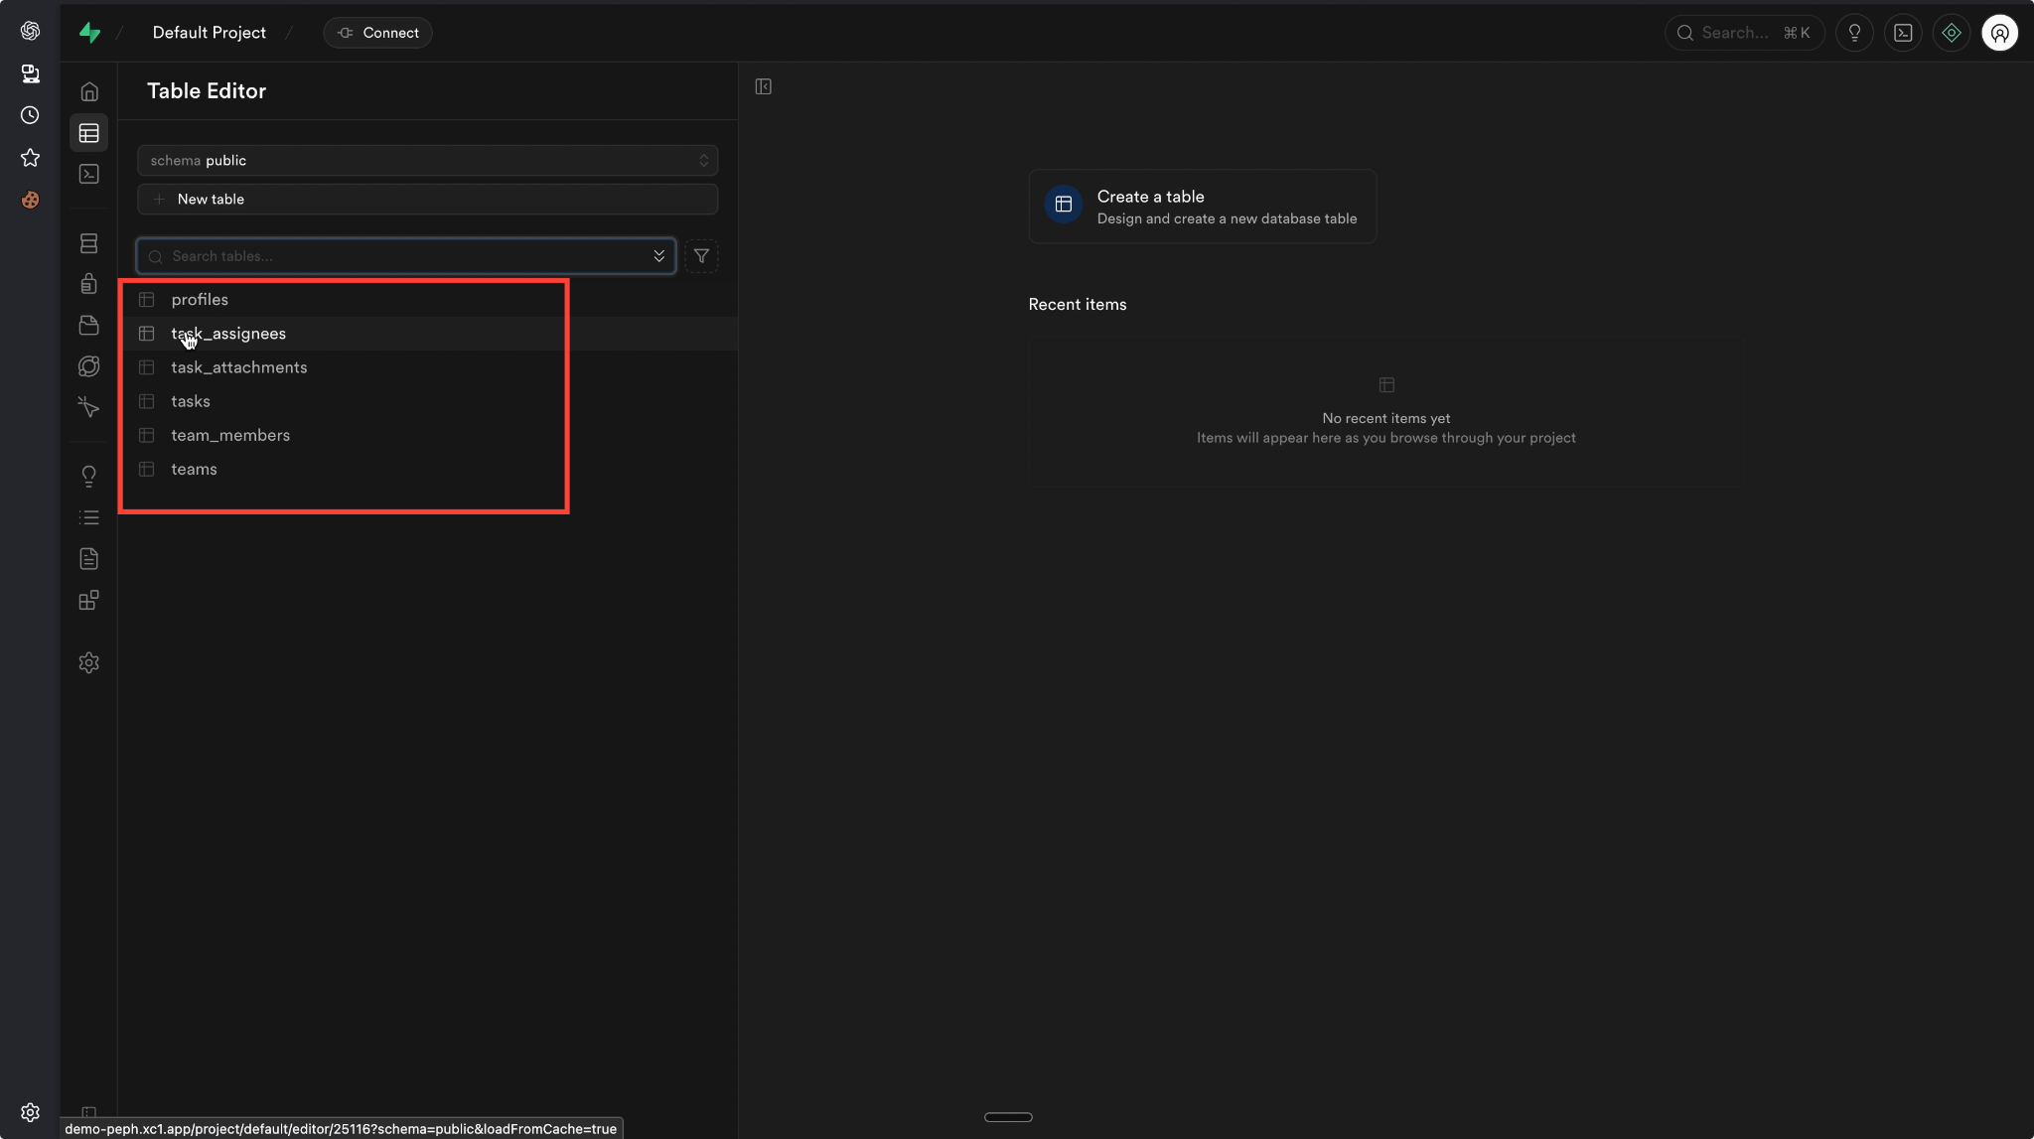This screenshot has height=1139, width=2034.
Task: Click the New table button
Action: click(x=427, y=200)
